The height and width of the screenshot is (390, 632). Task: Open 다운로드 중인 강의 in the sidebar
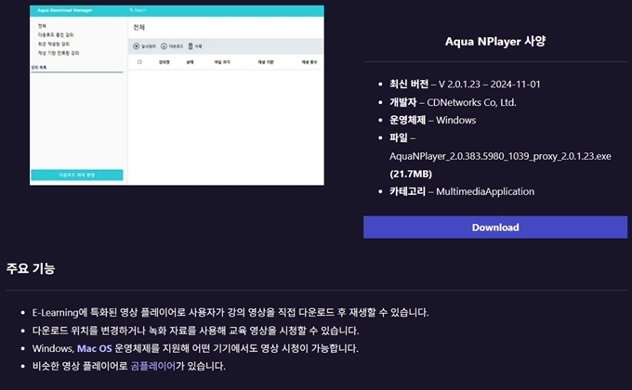[56, 34]
